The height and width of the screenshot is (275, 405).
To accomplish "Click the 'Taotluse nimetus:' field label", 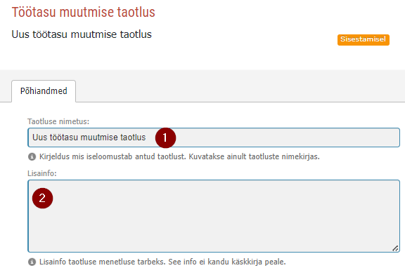I will click(x=58, y=121).
